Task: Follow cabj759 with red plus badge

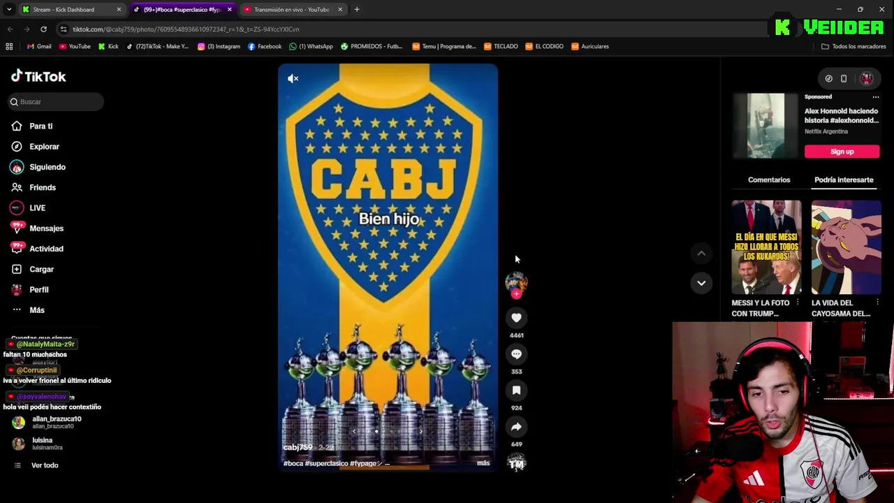Action: pos(516,294)
